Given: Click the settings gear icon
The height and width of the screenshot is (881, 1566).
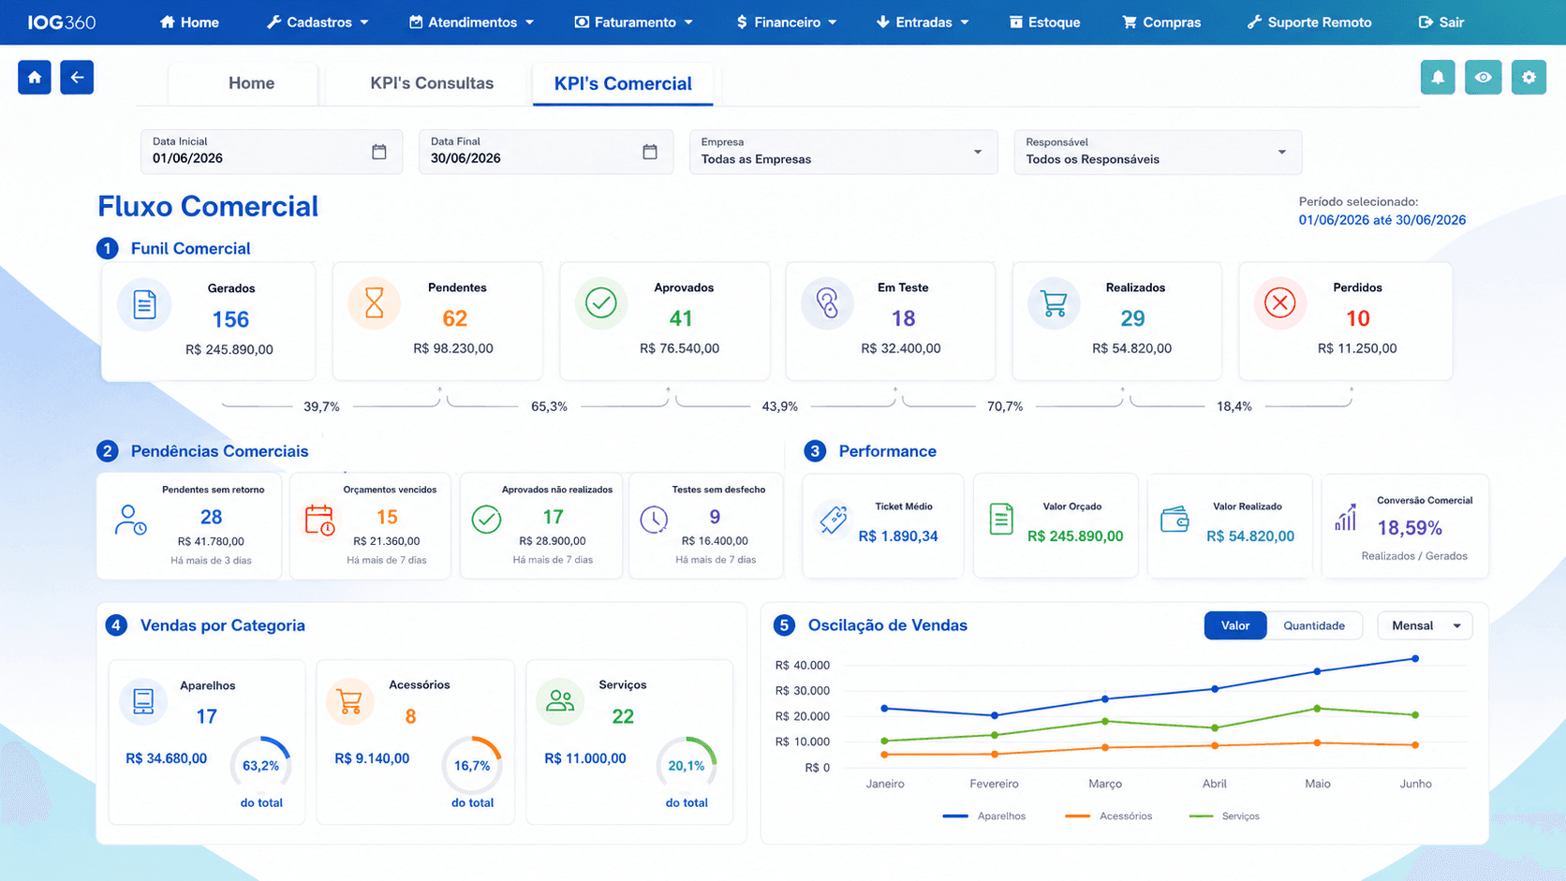Looking at the screenshot, I should click(1529, 78).
